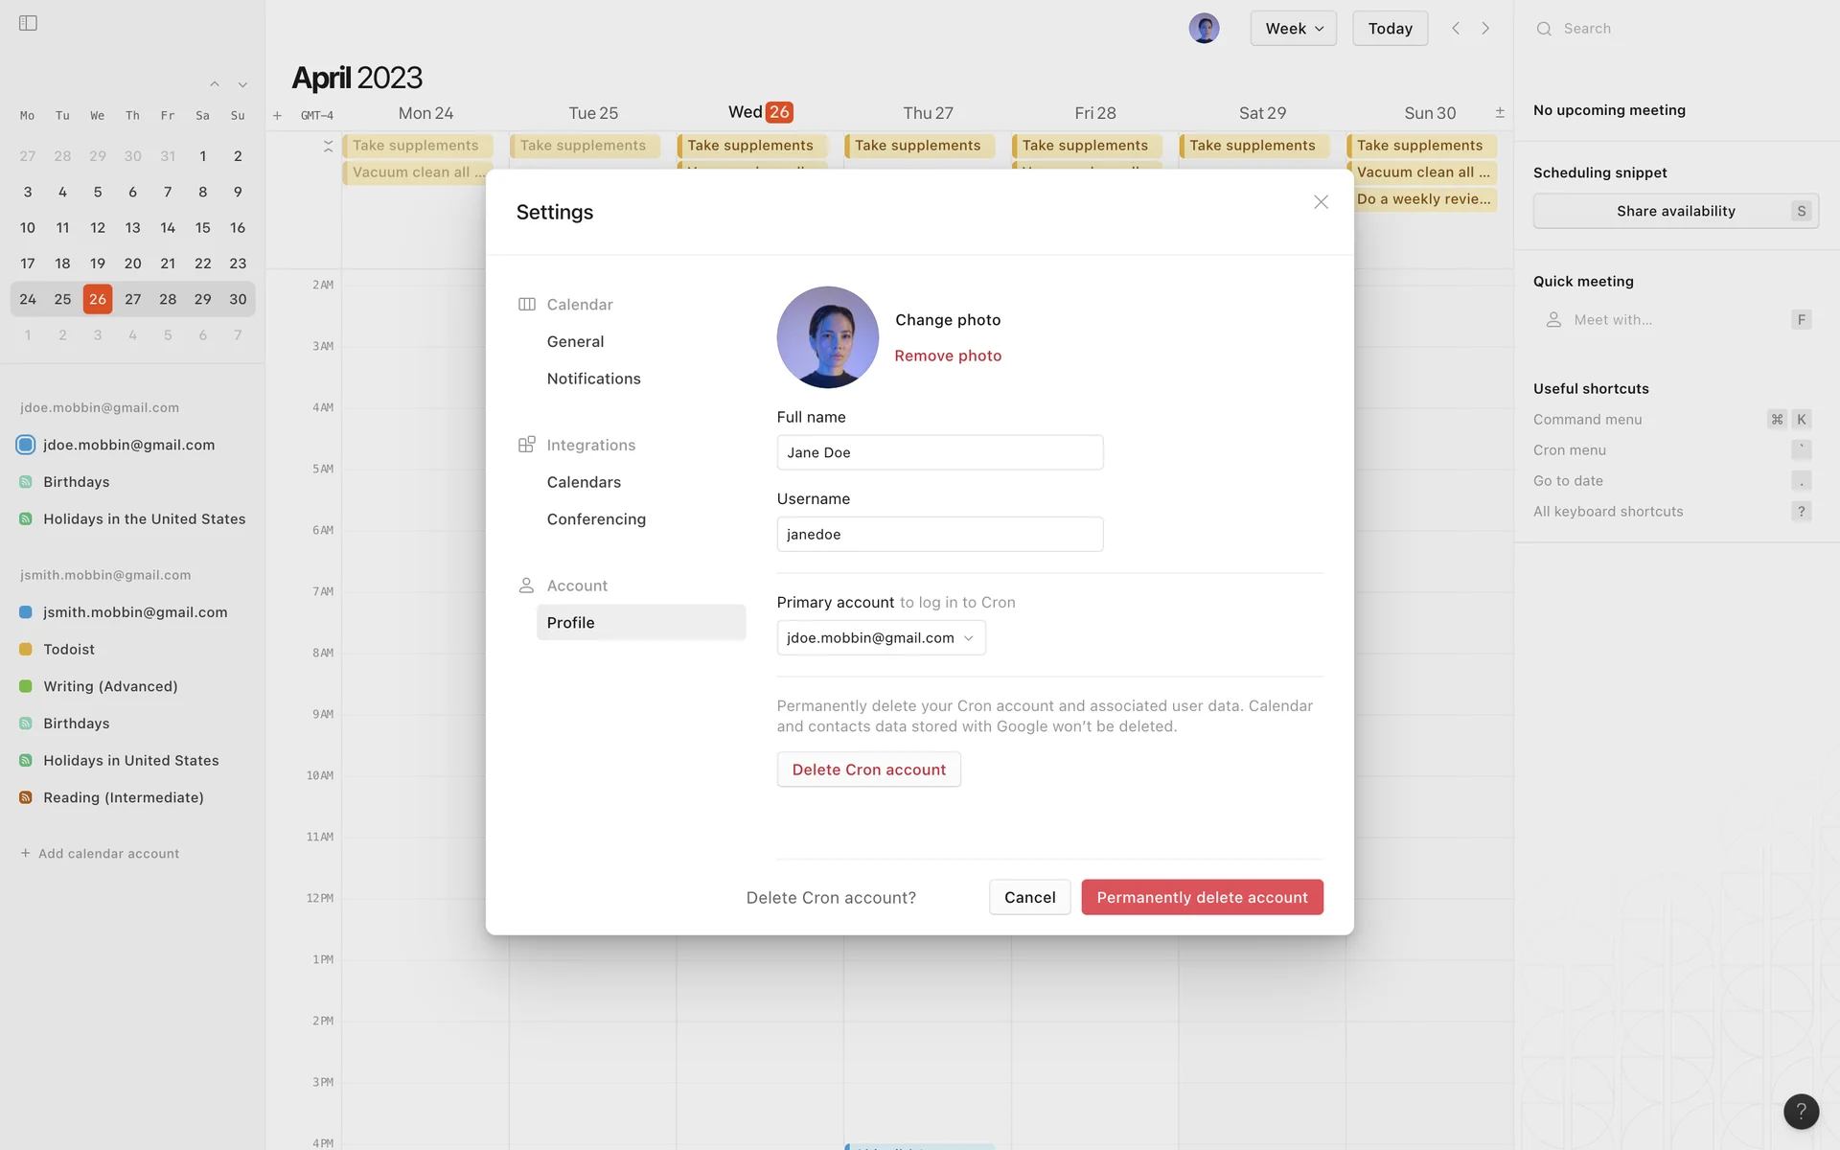The height and width of the screenshot is (1150, 1840).
Task: Go to previous week with left arrow
Action: pyautogui.click(x=1456, y=29)
